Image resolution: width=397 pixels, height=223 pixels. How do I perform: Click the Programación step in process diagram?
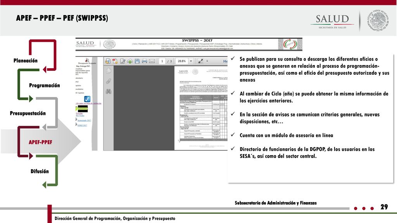coord(44,85)
